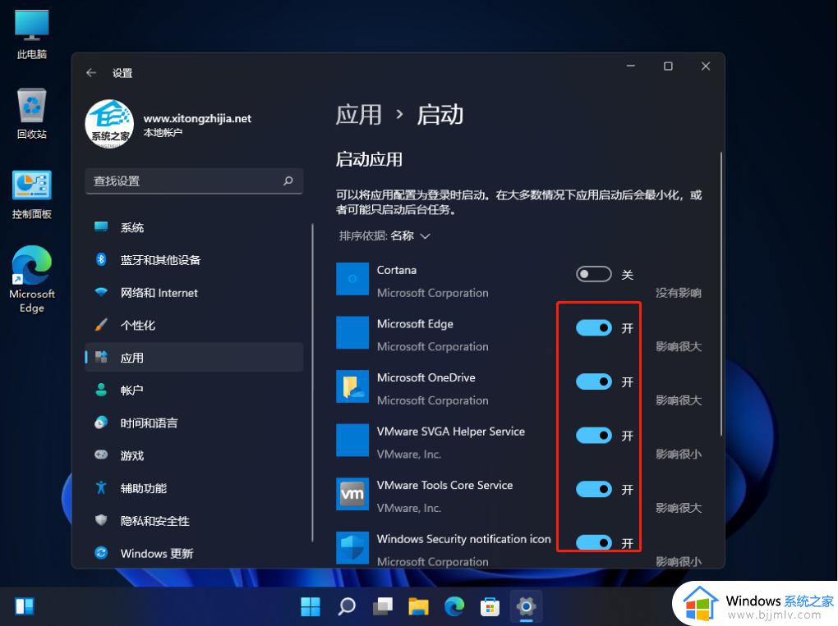Open Task View on the taskbar

coord(383,606)
